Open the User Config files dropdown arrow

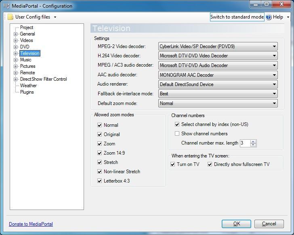coord(55,17)
